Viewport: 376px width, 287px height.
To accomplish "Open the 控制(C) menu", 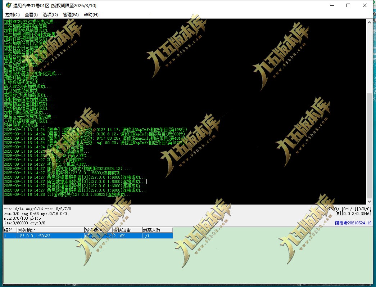I will (x=13, y=15).
